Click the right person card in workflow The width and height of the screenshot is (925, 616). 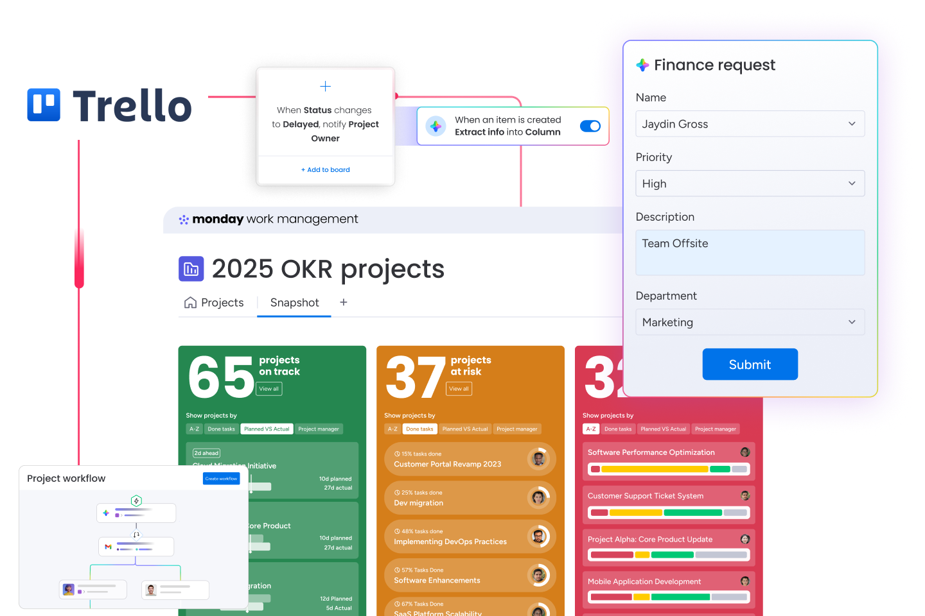[175, 590]
